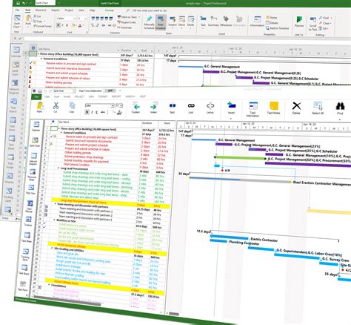Open Gantt Chart view in front window sidebar

pos(35,142)
